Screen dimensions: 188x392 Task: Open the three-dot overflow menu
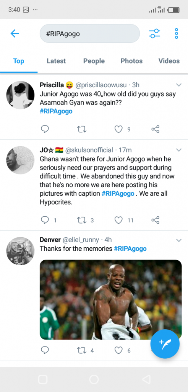pyautogui.click(x=177, y=34)
